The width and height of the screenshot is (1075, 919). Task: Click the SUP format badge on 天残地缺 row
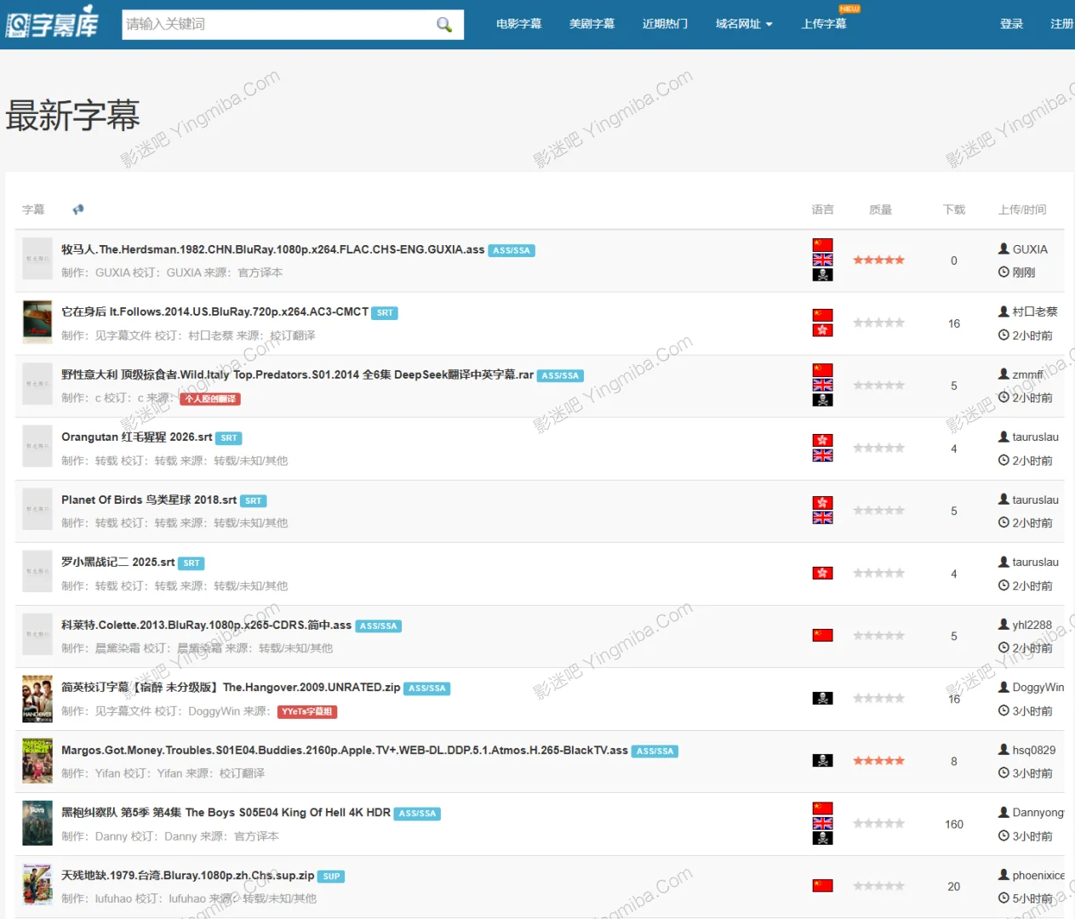[x=331, y=876]
